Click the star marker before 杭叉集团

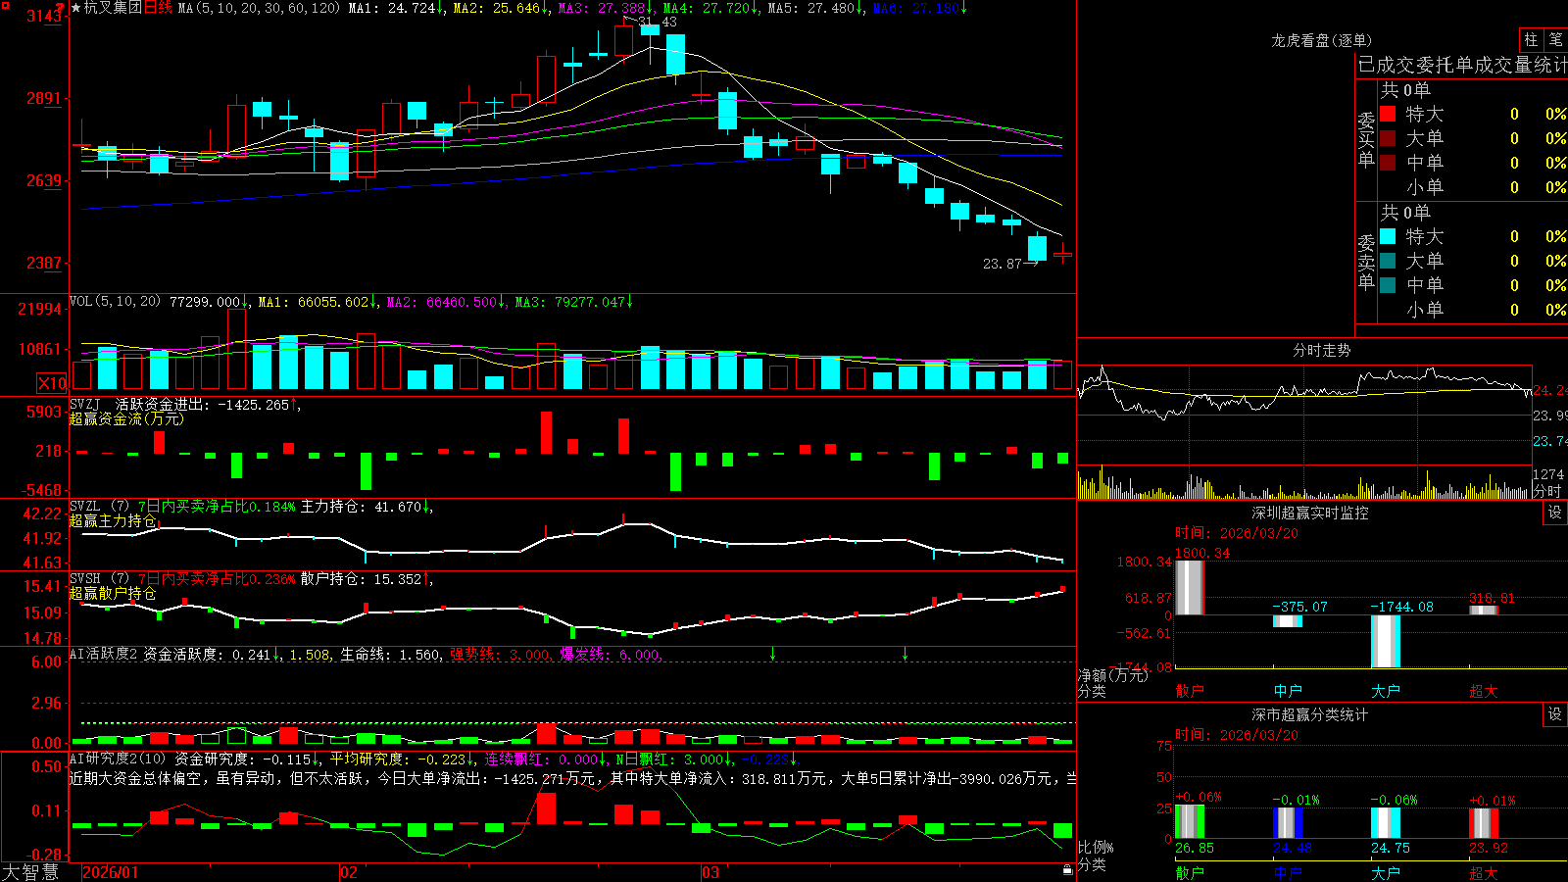click(76, 8)
